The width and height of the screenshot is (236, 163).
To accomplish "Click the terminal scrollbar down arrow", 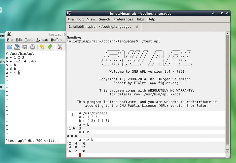I will tap(228, 152).
